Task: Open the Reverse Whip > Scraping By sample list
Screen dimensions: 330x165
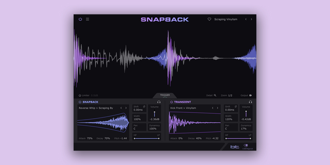Action: 96,108
